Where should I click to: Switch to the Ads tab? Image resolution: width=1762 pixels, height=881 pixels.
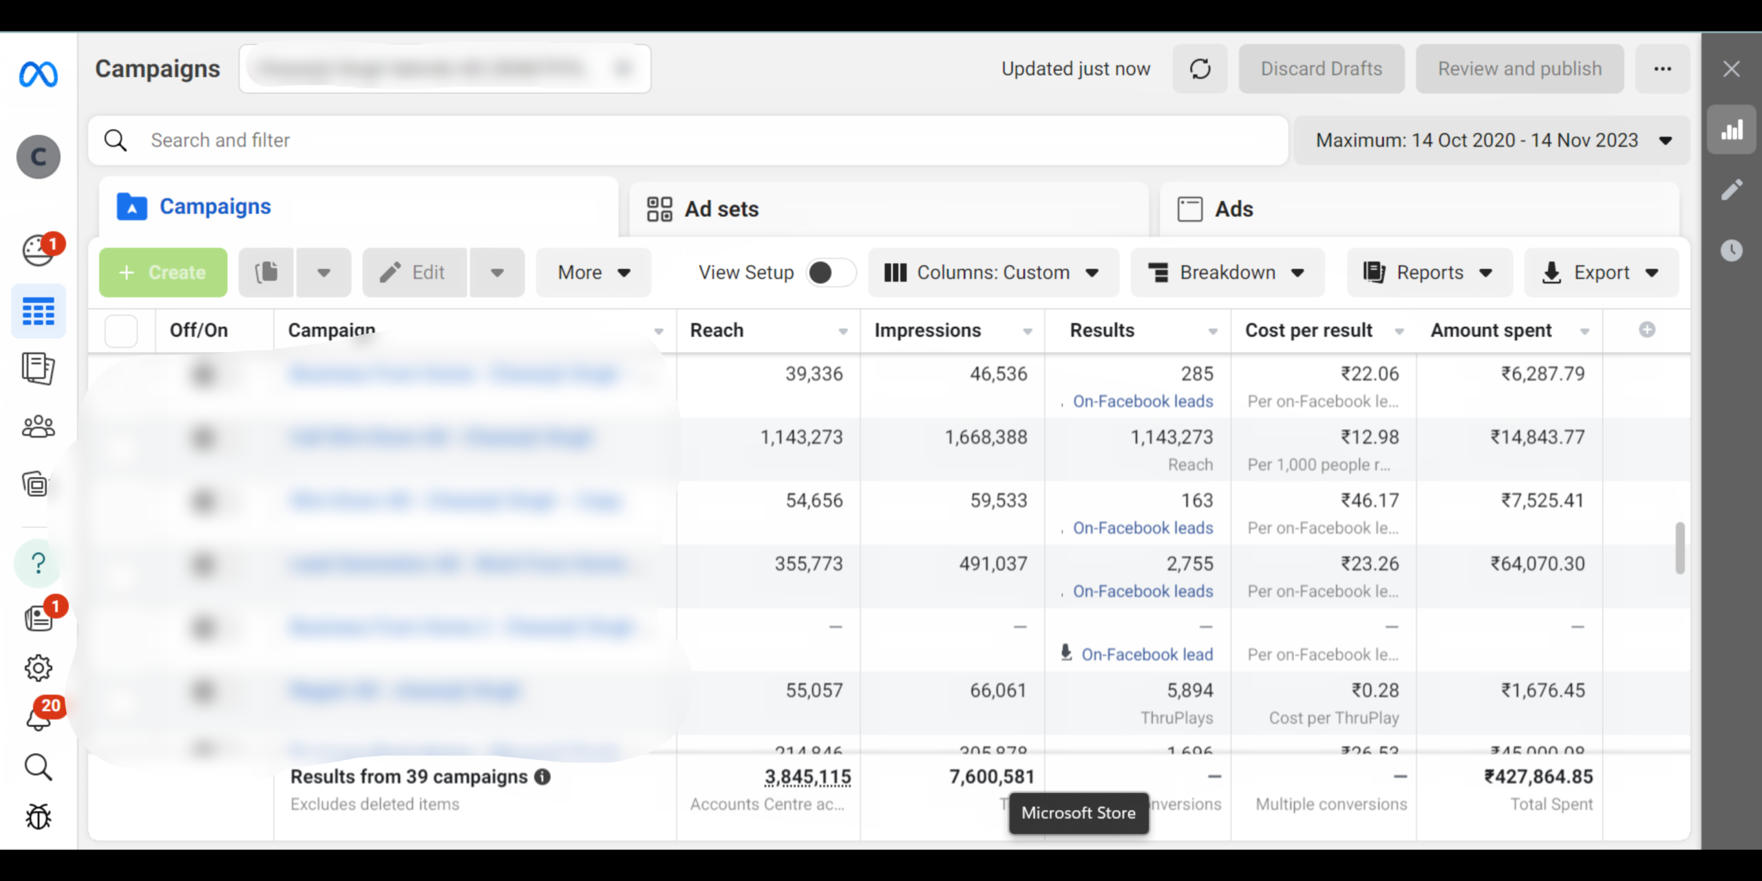tap(1233, 209)
